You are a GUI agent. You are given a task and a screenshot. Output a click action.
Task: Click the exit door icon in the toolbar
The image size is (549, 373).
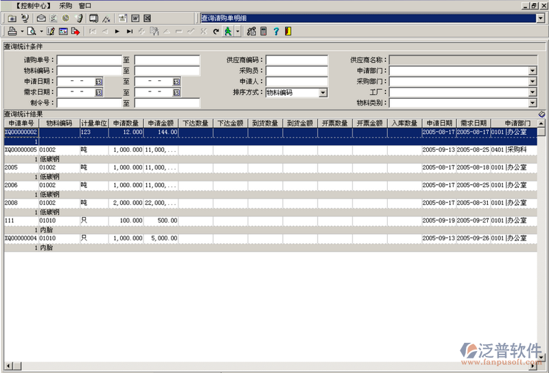point(288,32)
